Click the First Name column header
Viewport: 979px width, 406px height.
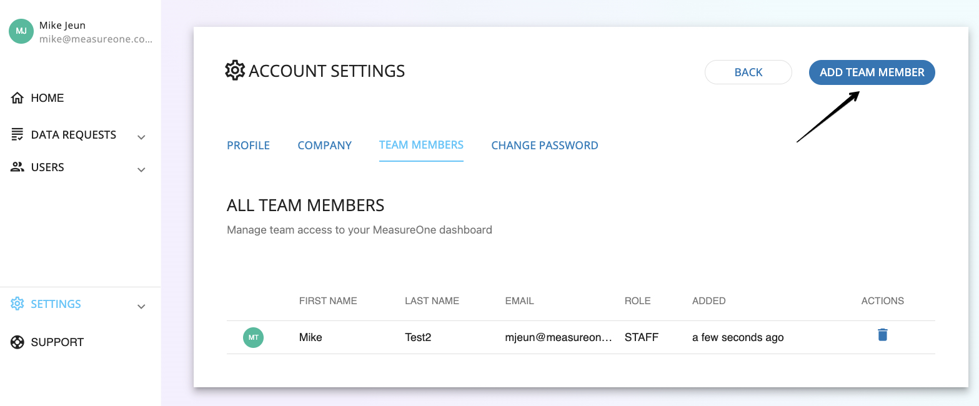pyautogui.click(x=328, y=301)
